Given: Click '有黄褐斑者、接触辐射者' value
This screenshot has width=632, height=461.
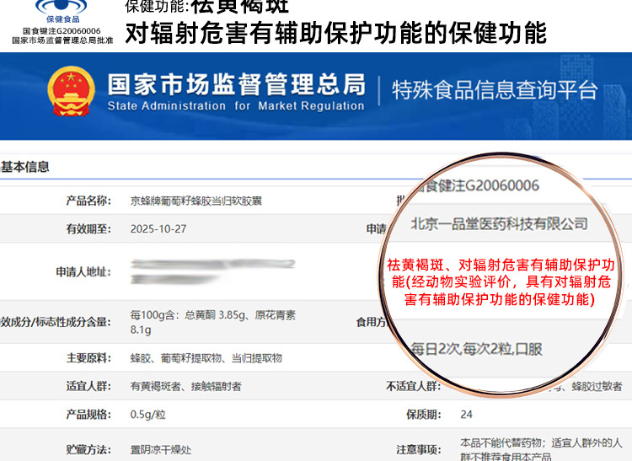Looking at the screenshot, I should tap(186, 386).
